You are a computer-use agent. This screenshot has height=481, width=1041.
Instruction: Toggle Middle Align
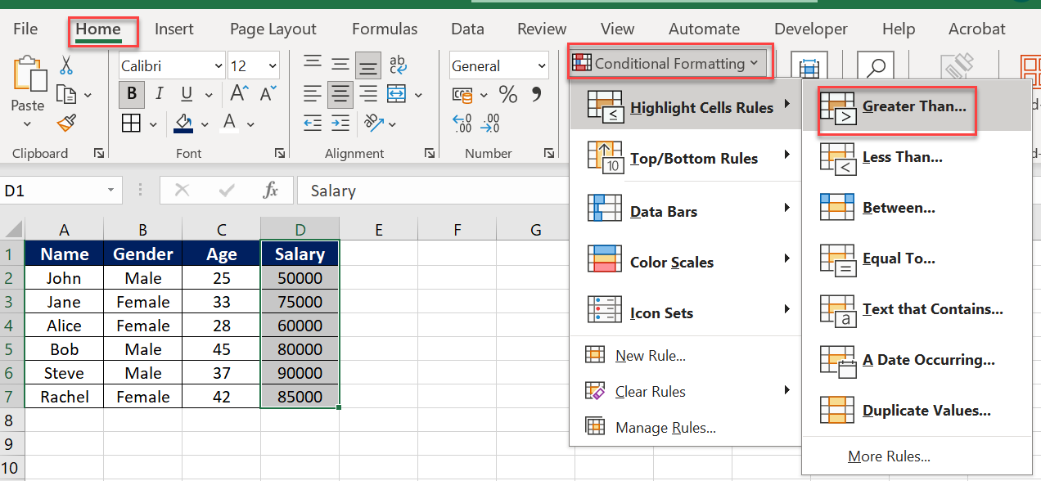click(340, 65)
